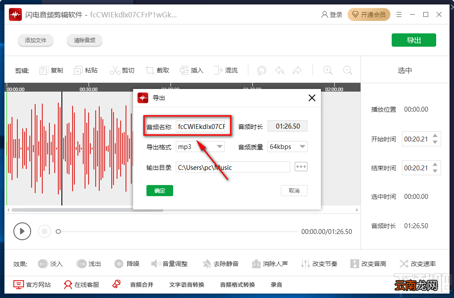
Task: Open Audio Format Conversion (音频格式转换)
Action: [237, 285]
